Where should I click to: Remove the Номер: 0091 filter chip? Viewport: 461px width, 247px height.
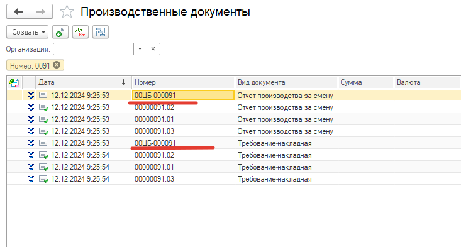tap(57, 65)
